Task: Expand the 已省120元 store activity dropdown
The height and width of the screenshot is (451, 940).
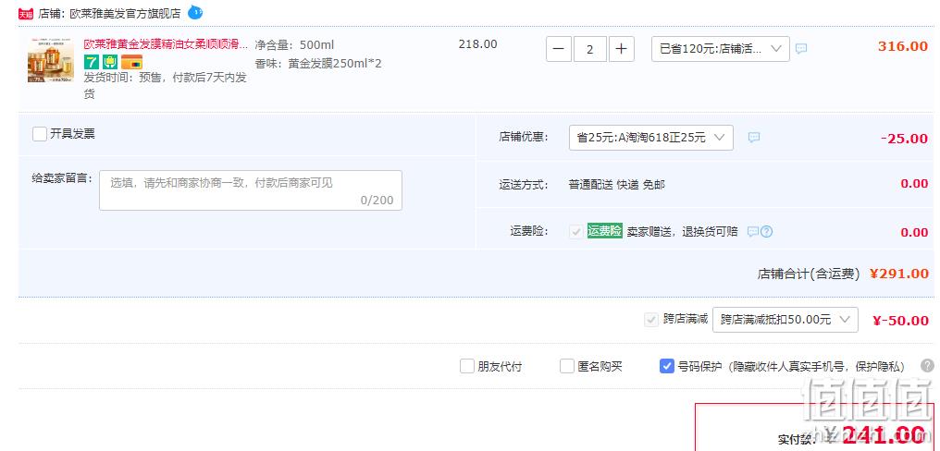Action: (721, 49)
